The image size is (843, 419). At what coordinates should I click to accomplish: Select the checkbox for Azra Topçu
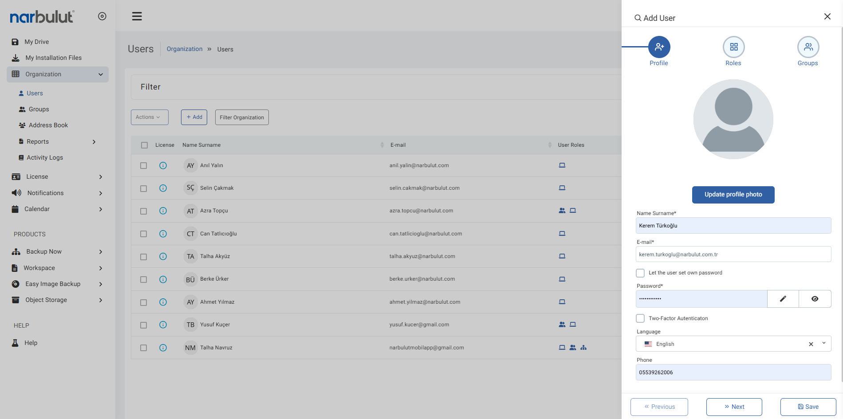[x=143, y=211]
